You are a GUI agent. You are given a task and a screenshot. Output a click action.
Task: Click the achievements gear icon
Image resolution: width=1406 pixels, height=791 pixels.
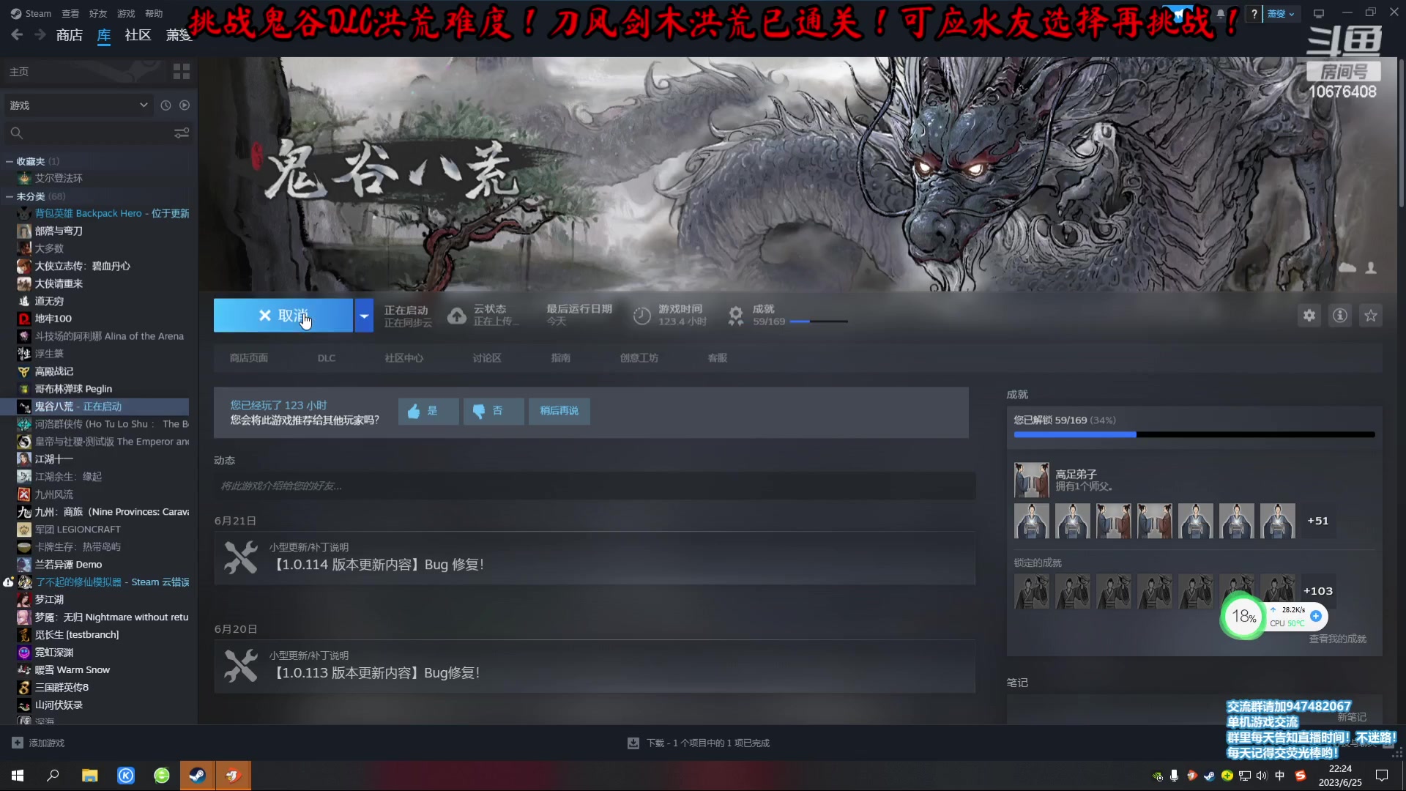[735, 316]
